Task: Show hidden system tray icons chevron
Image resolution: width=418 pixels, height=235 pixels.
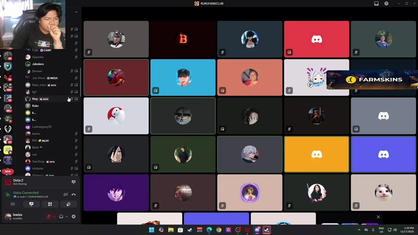Action: pyautogui.click(x=359, y=230)
